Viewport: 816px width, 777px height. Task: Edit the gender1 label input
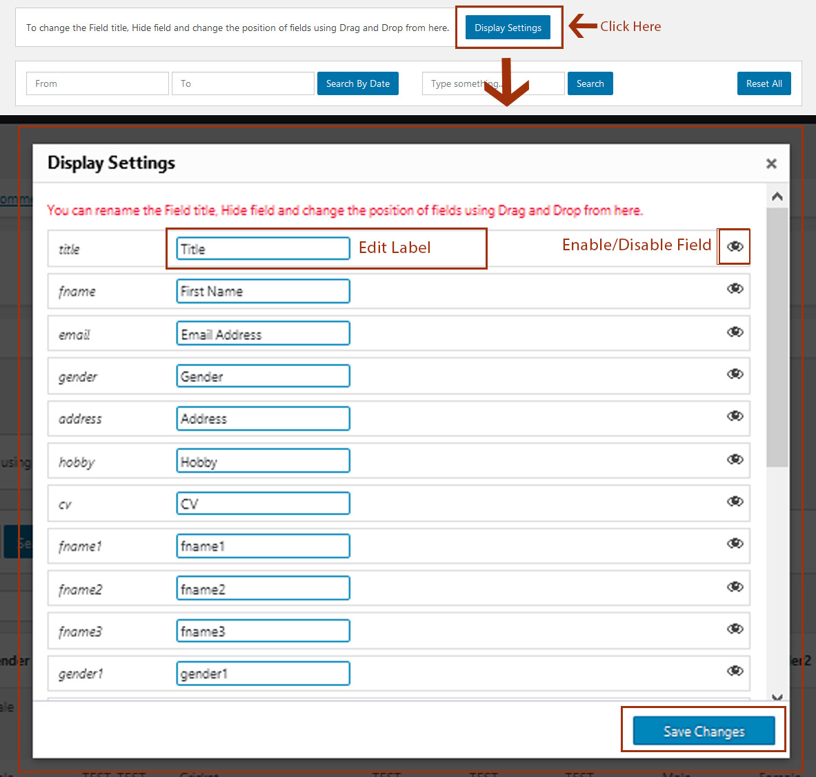[x=263, y=674]
